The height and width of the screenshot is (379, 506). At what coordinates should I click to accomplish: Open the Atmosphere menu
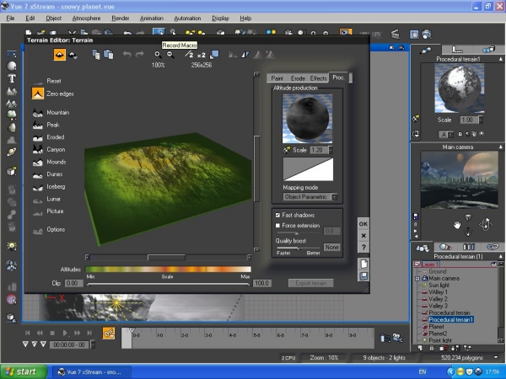pos(86,18)
